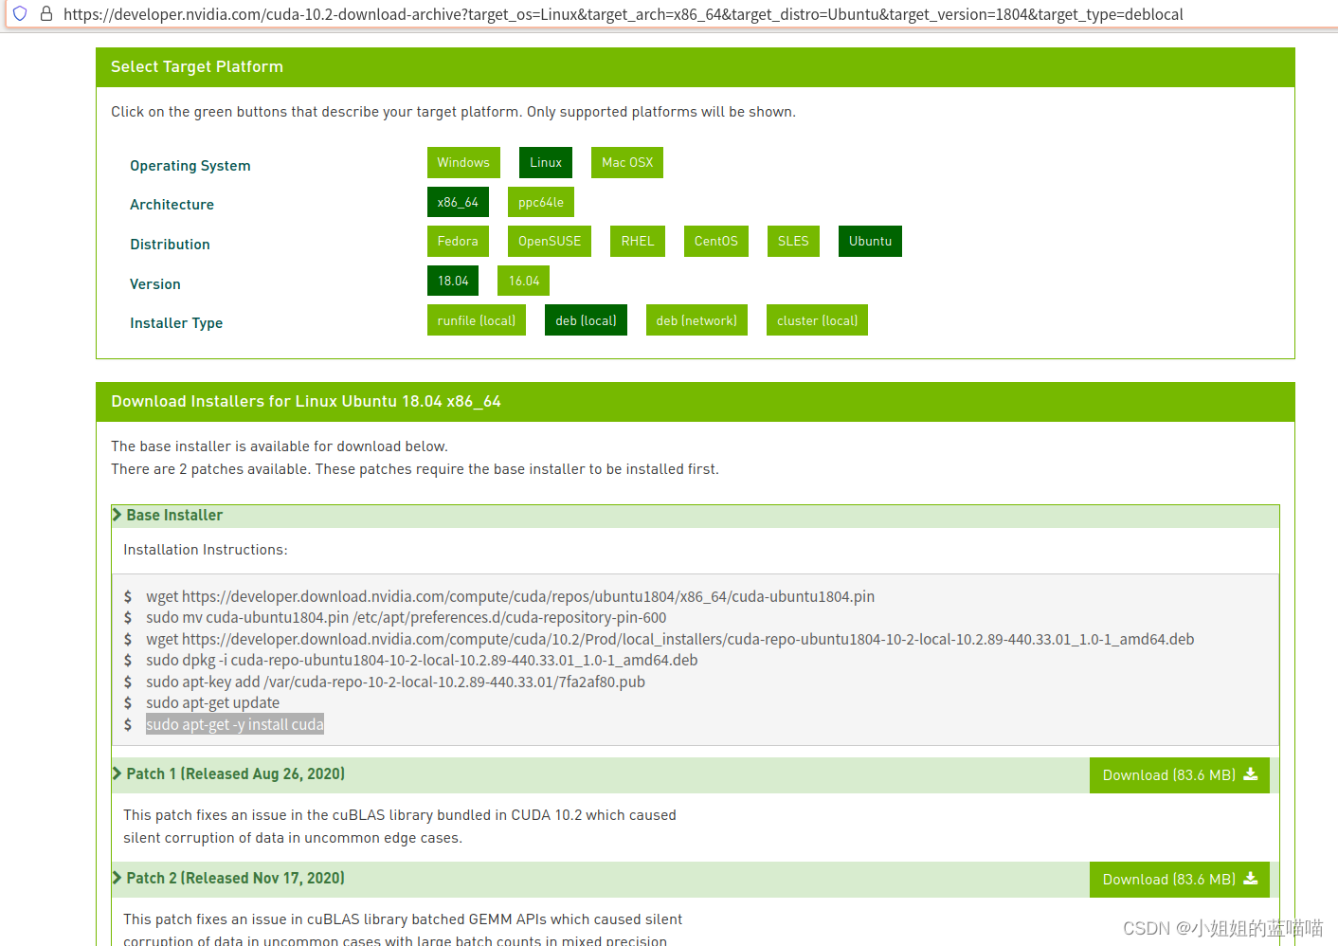The image size is (1338, 946).
Task: Click the wget cuda-repo .deb download command
Action: pyautogui.click(x=670, y=639)
